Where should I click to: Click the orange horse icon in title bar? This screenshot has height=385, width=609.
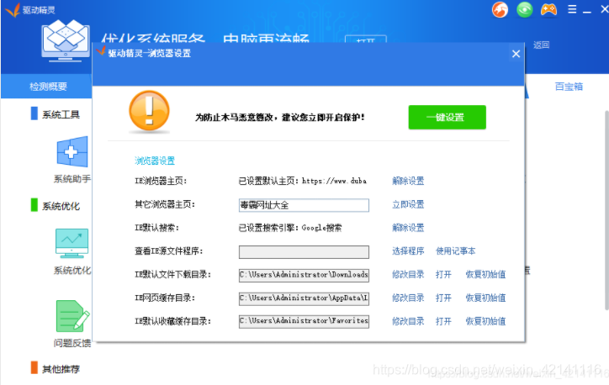point(500,10)
